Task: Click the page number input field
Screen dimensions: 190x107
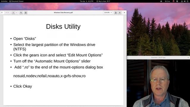Action: (x=3, y=12)
